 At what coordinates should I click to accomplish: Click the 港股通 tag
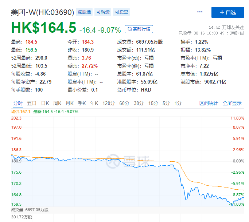[x=84, y=12]
